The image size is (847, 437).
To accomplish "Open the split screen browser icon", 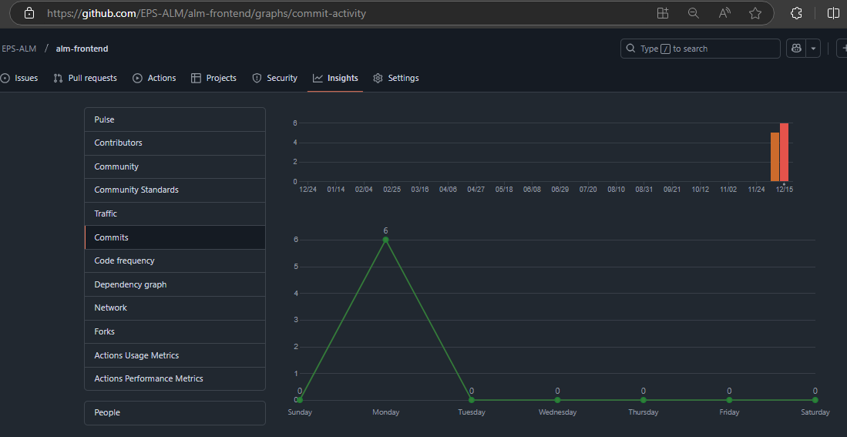I will (x=833, y=13).
